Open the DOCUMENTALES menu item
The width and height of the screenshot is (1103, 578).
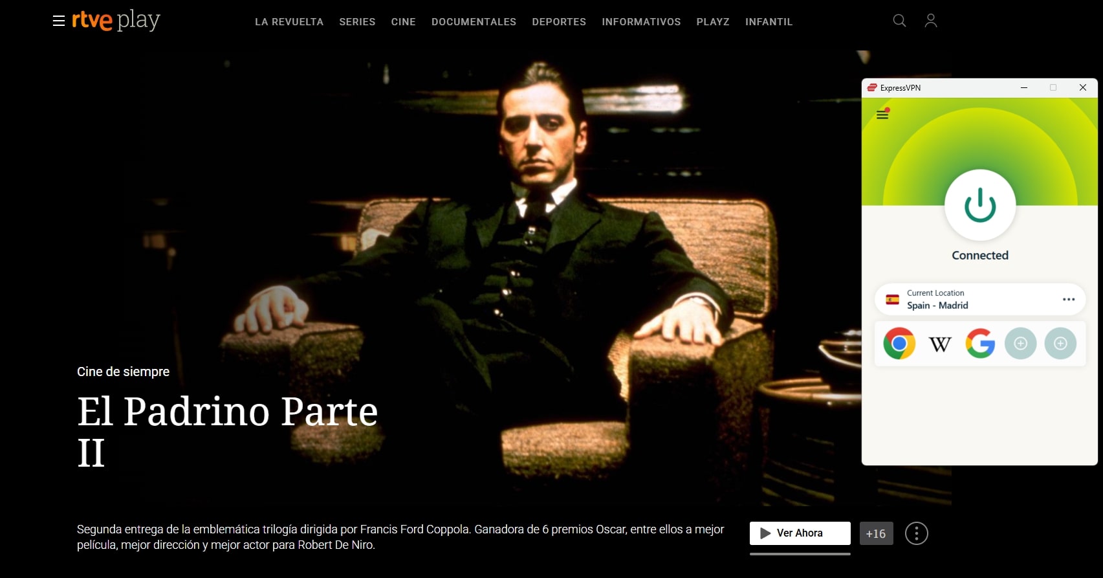474,22
